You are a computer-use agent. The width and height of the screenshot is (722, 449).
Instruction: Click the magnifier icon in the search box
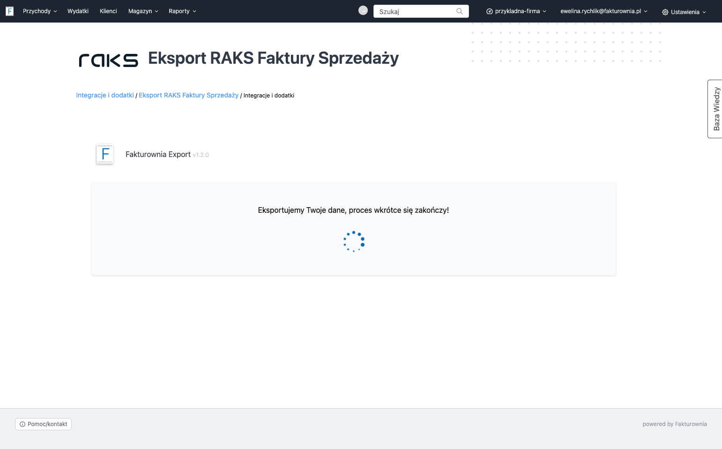460,11
